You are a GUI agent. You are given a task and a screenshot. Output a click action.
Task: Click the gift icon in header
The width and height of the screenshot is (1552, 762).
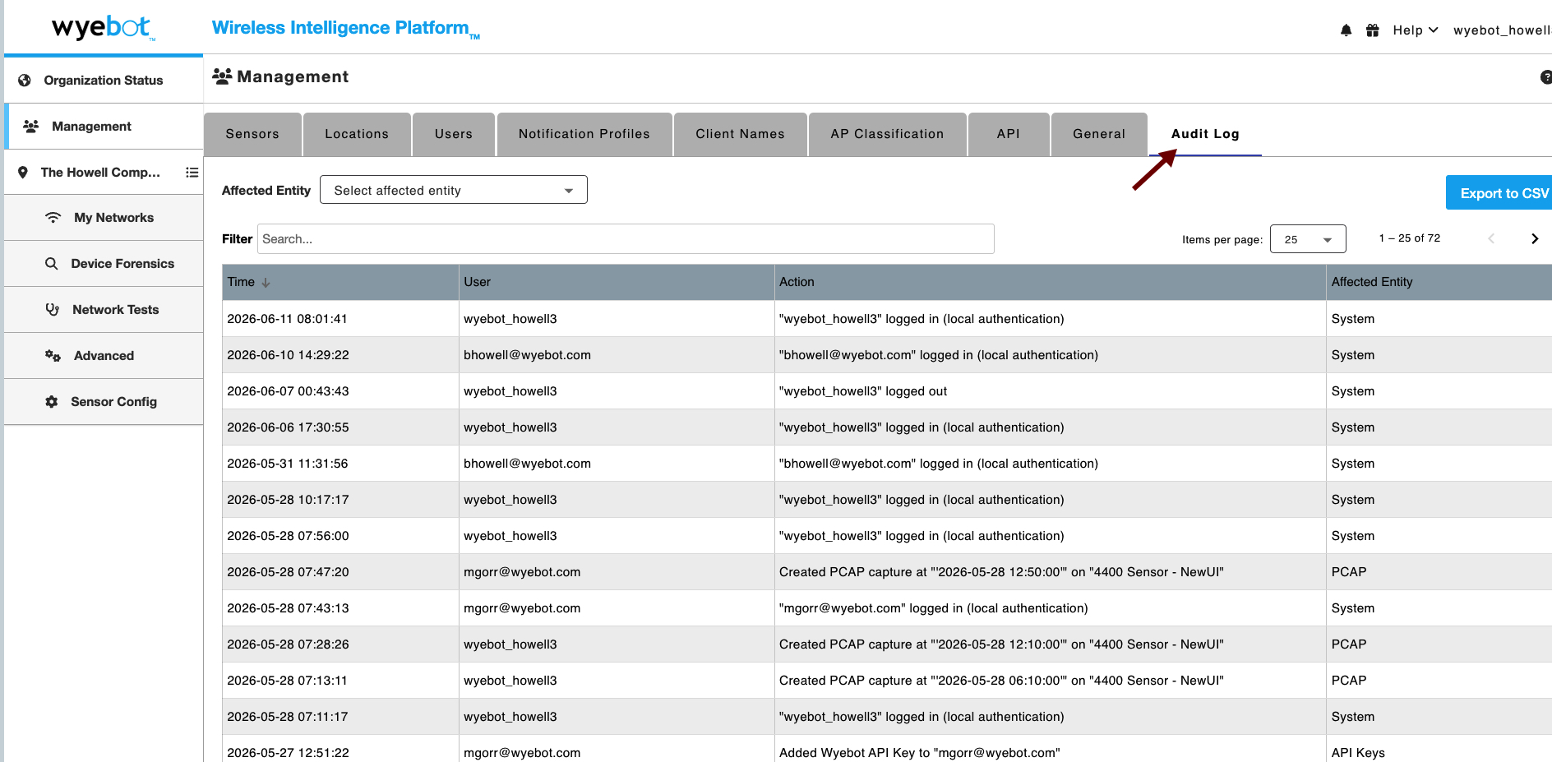point(1373,30)
